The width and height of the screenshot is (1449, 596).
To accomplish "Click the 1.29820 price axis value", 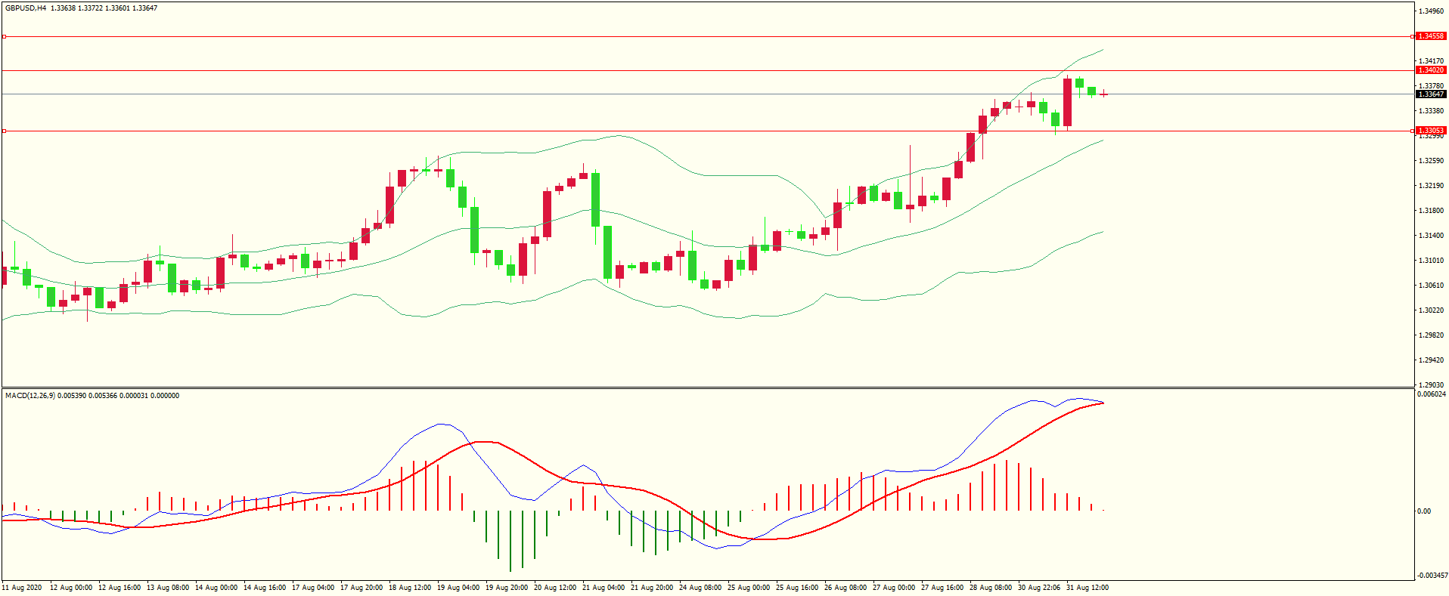I will [1432, 335].
